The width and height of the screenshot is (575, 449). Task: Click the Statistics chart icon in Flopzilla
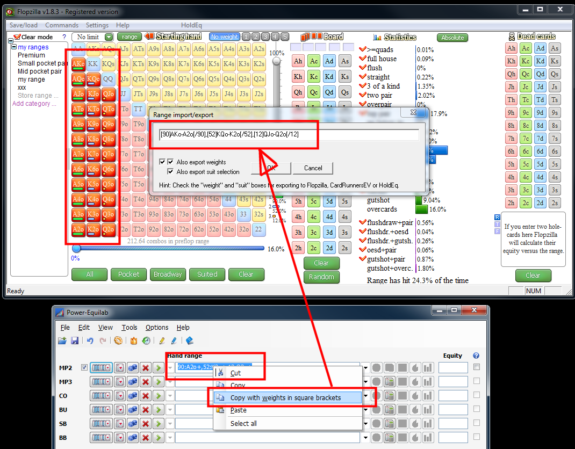(377, 37)
